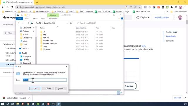The image size is (188, 106).
Task: Open the View ribbon tab in Explorer
Action: (43, 19)
